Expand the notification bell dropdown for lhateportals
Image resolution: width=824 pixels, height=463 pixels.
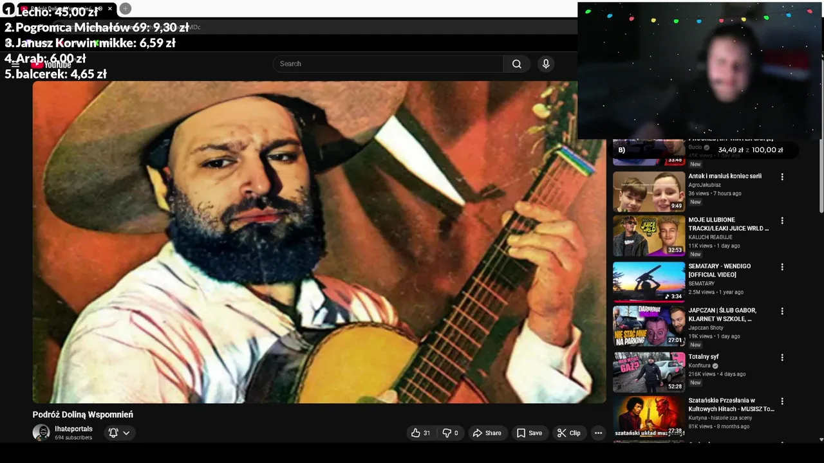120,433
